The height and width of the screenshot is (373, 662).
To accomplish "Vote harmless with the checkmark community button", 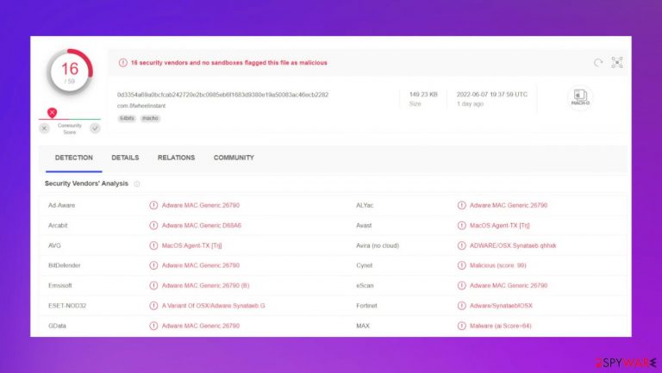I will pyautogui.click(x=96, y=128).
